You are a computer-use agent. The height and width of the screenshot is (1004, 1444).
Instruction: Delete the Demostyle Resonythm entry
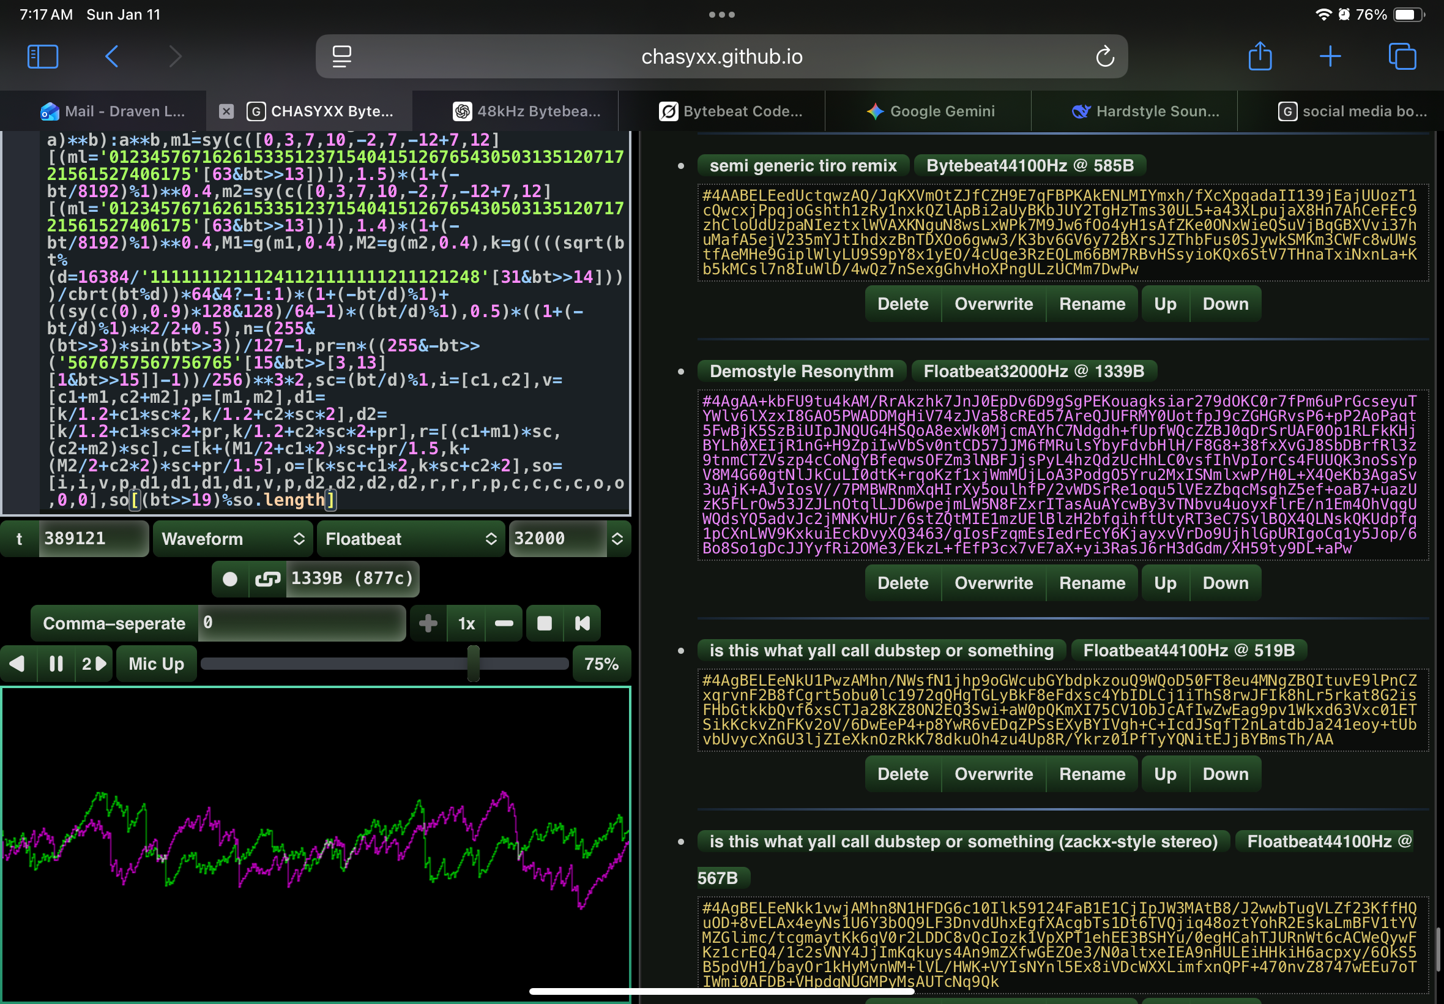click(902, 583)
